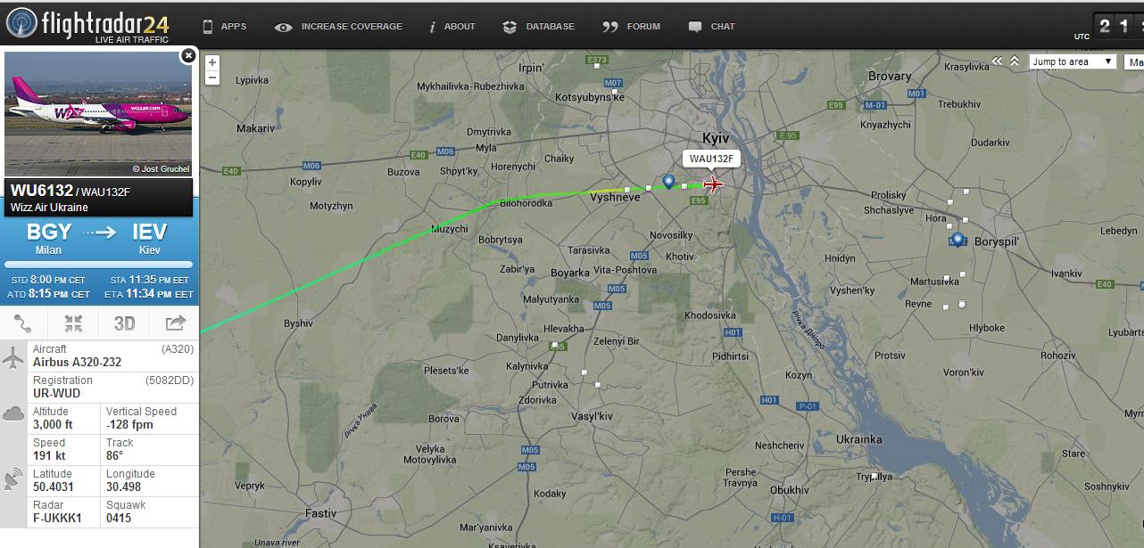Zoom out on the map
1144x548 pixels.
point(212,78)
